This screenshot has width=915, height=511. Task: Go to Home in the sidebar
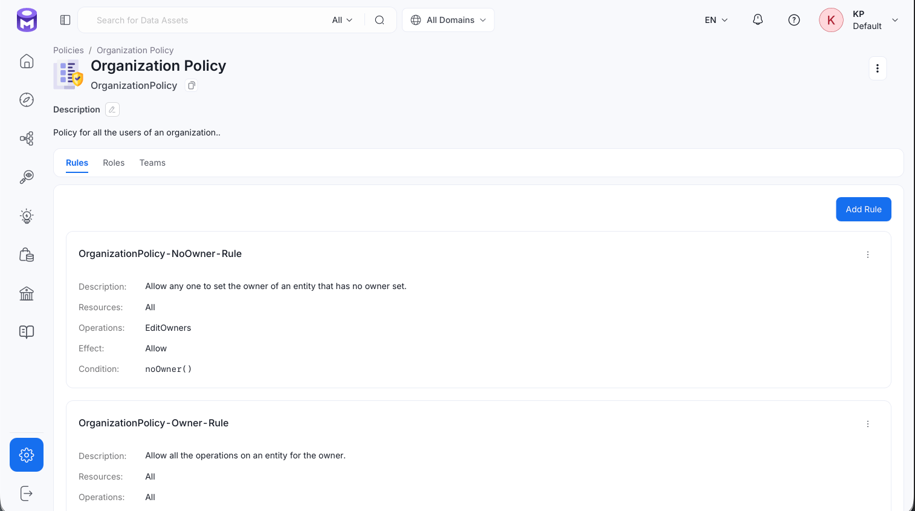point(27,61)
